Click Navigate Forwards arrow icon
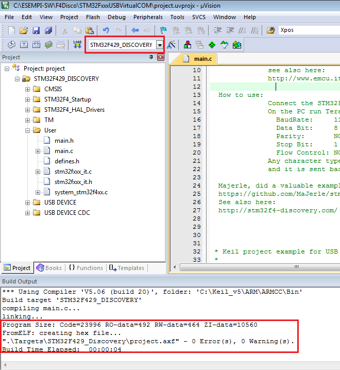The image size is (340, 370). (x=147, y=30)
